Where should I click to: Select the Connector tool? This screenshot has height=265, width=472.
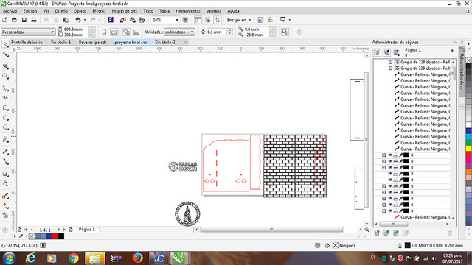pos(5,162)
